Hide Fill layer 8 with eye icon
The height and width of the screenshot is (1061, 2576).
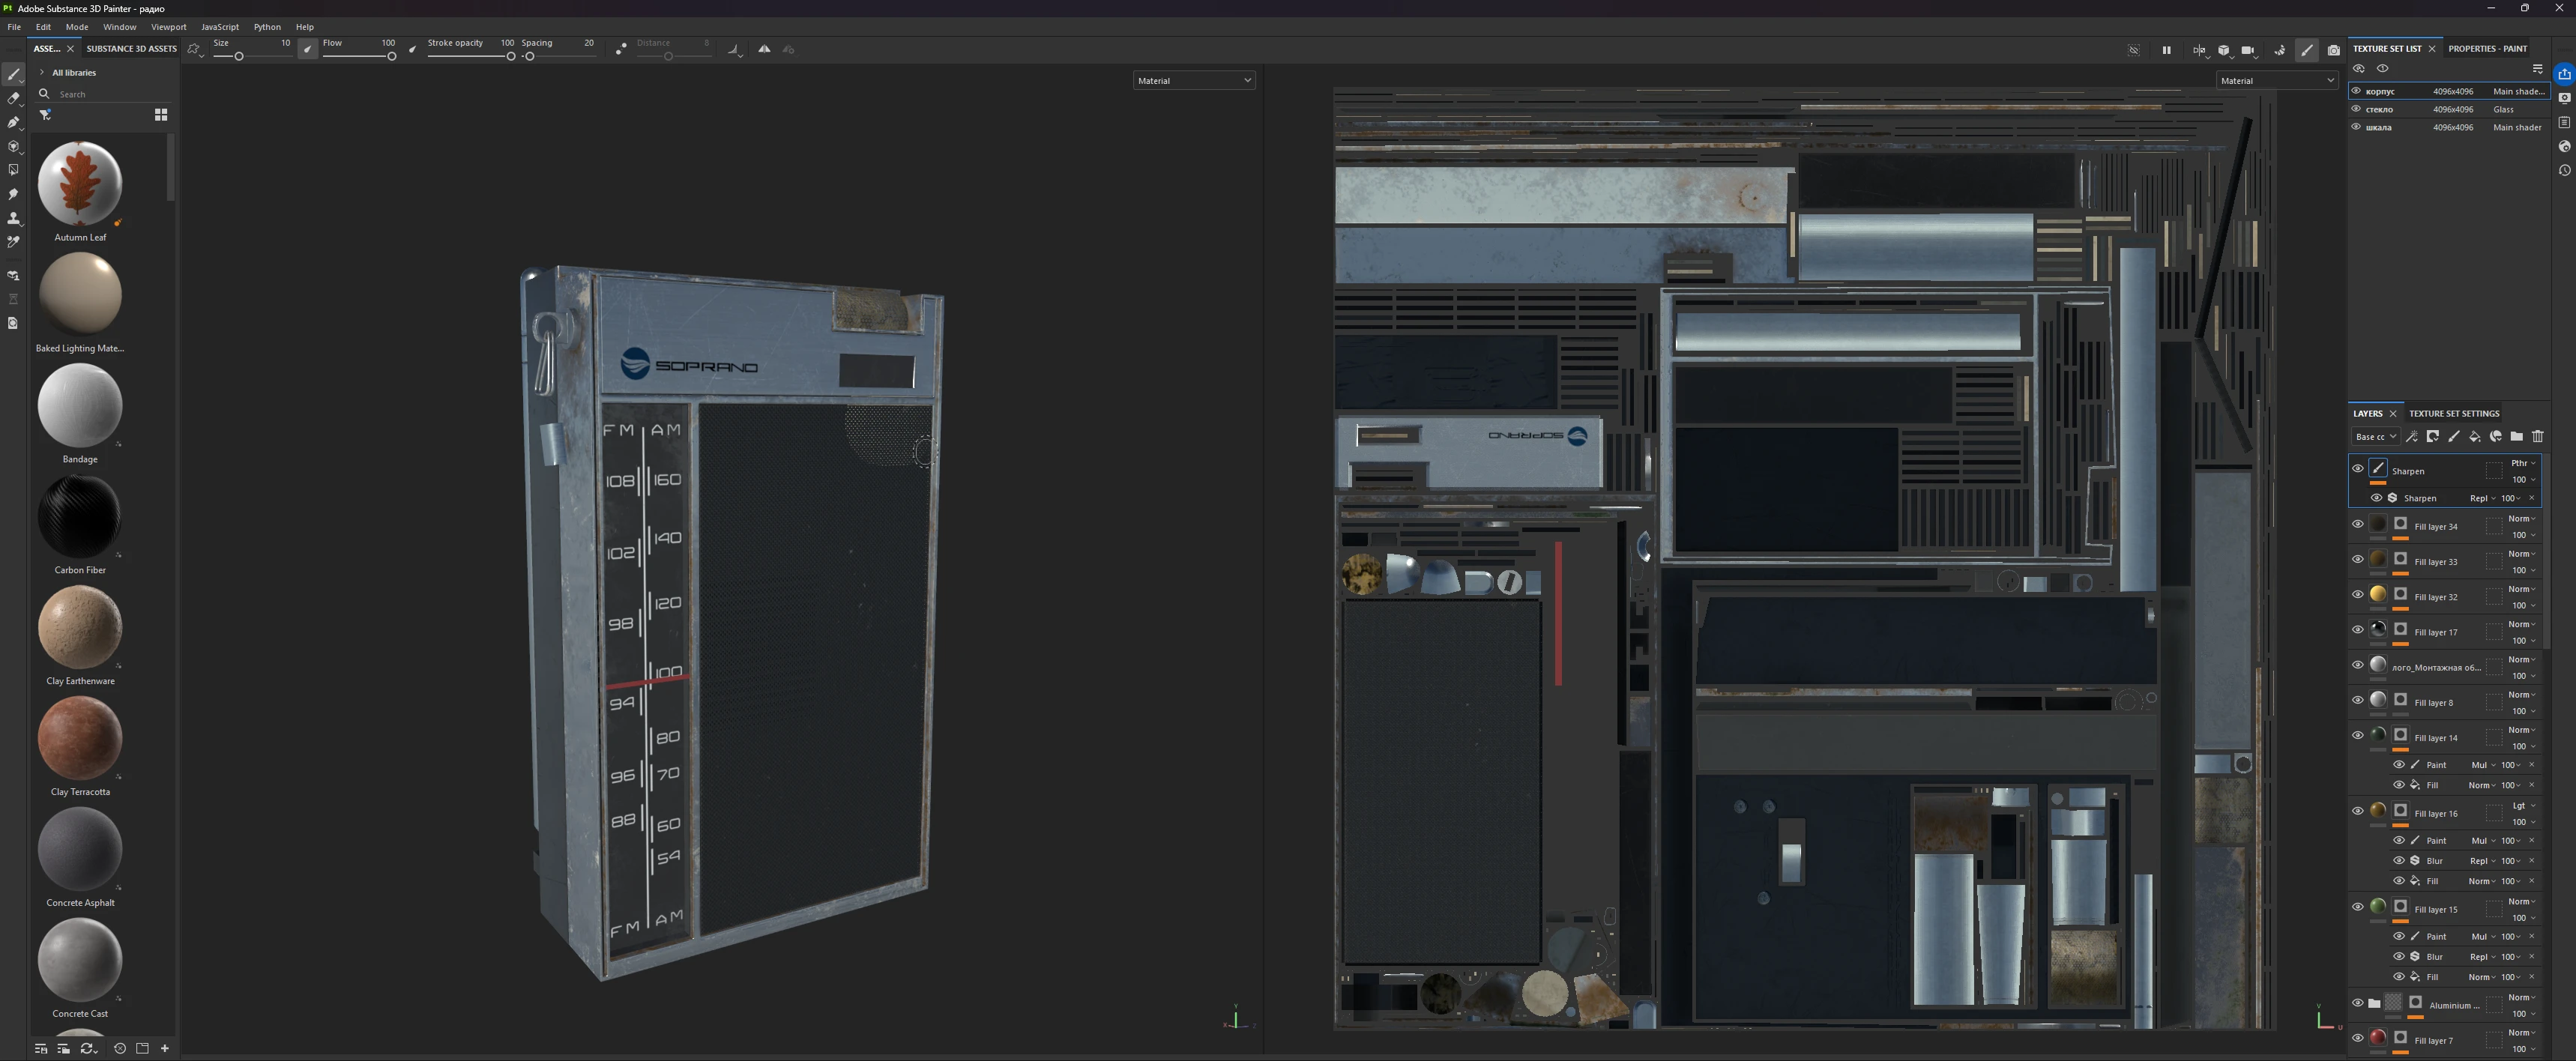click(2357, 700)
